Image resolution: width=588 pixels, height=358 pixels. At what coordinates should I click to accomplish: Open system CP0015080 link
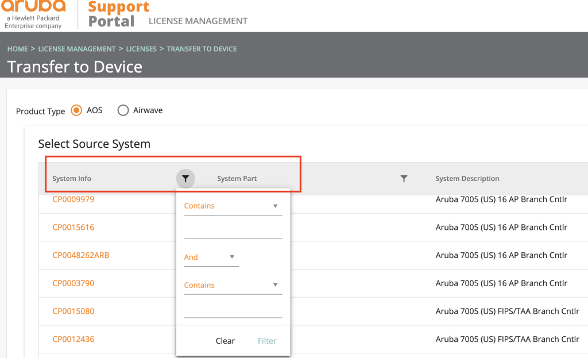(73, 311)
